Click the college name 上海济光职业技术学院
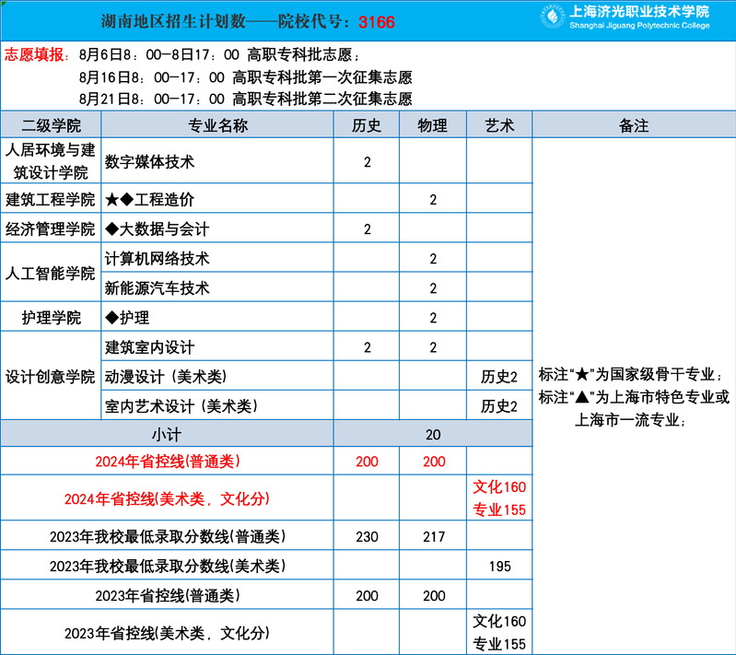 pyautogui.click(x=639, y=11)
